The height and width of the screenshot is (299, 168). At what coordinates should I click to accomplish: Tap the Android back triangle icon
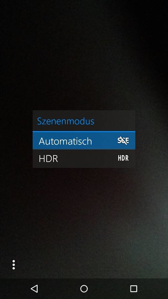point(34,289)
